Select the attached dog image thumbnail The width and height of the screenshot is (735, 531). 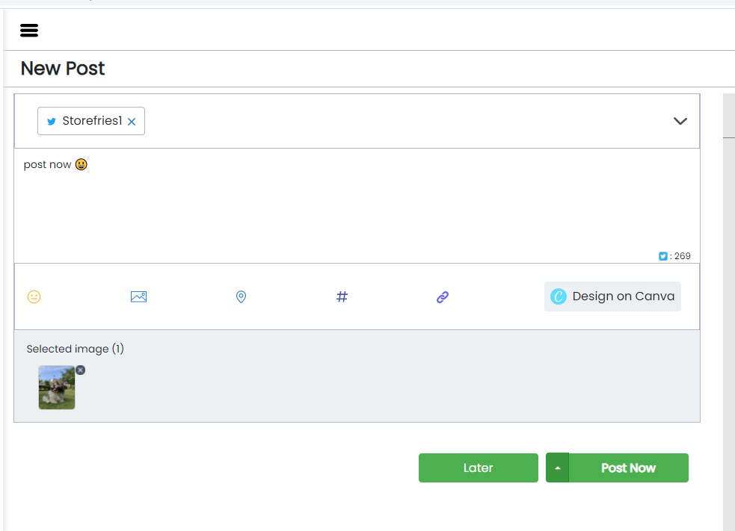click(57, 388)
